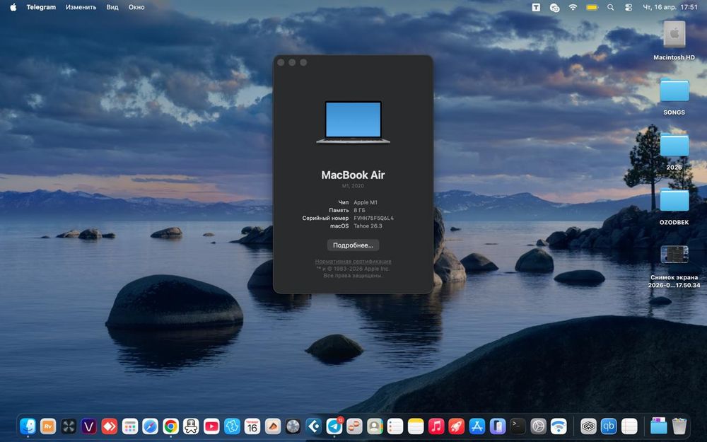707x442 pixels.
Task: Open Control Center in menu bar
Action: point(629,7)
